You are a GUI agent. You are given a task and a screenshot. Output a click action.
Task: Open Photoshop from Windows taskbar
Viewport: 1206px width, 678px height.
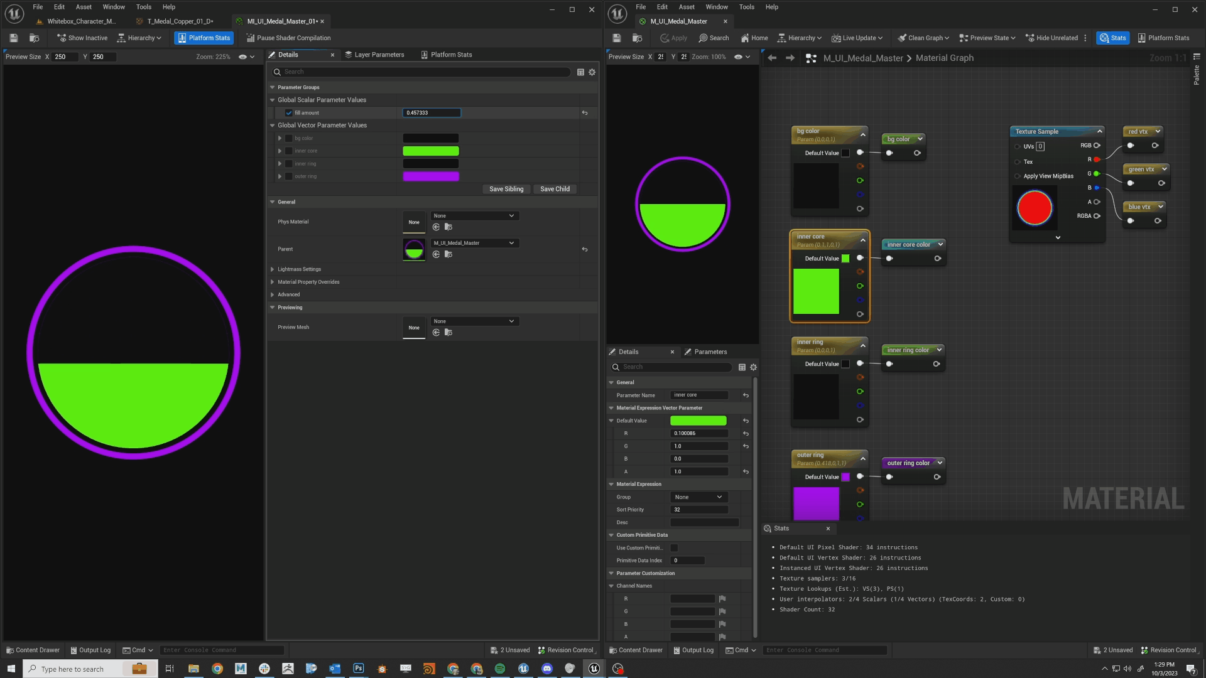358,669
